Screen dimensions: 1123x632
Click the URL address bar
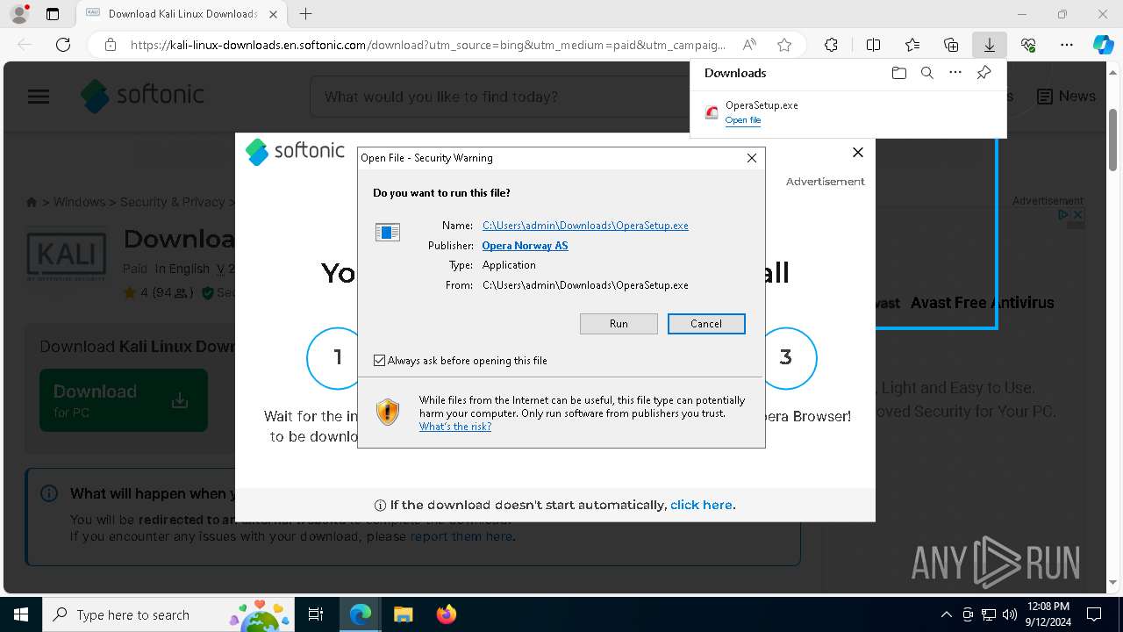point(428,45)
